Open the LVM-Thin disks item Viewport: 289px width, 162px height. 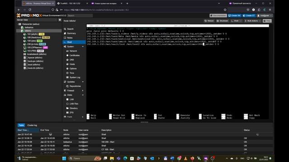[x=74, y=104]
